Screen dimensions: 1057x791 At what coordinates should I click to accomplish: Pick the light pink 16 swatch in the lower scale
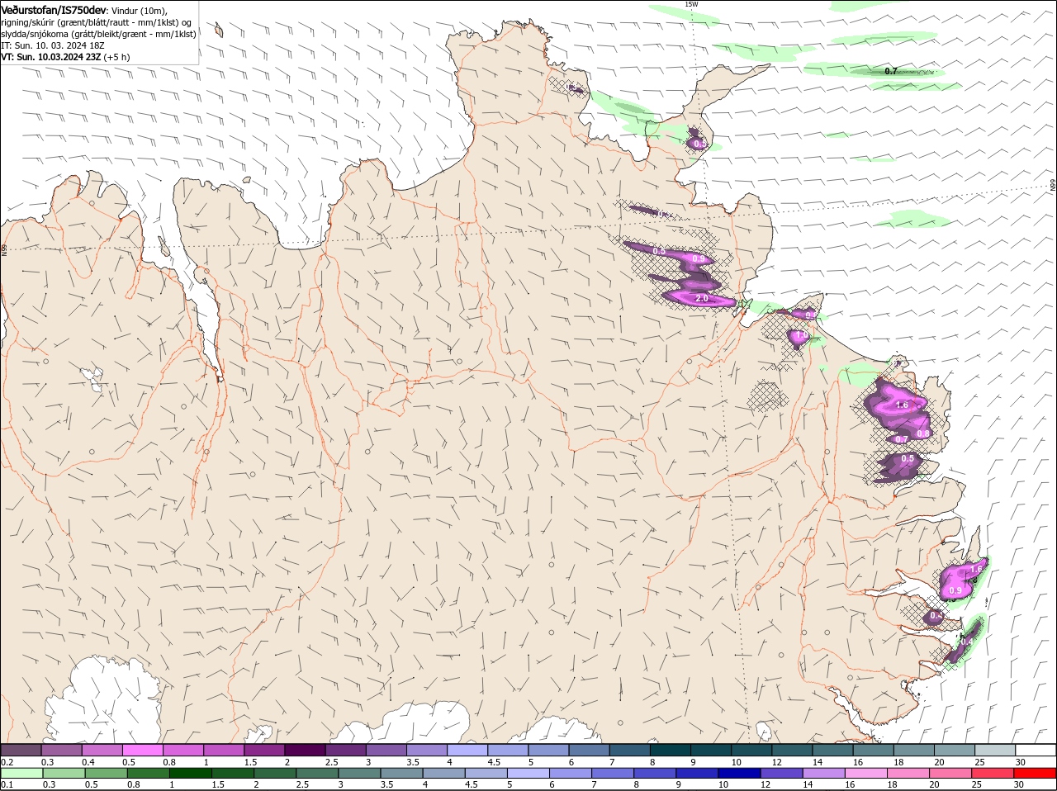[866, 773]
